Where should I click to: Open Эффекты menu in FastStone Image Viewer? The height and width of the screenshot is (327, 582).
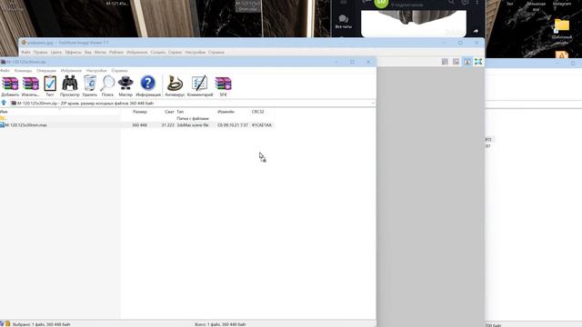73,53
